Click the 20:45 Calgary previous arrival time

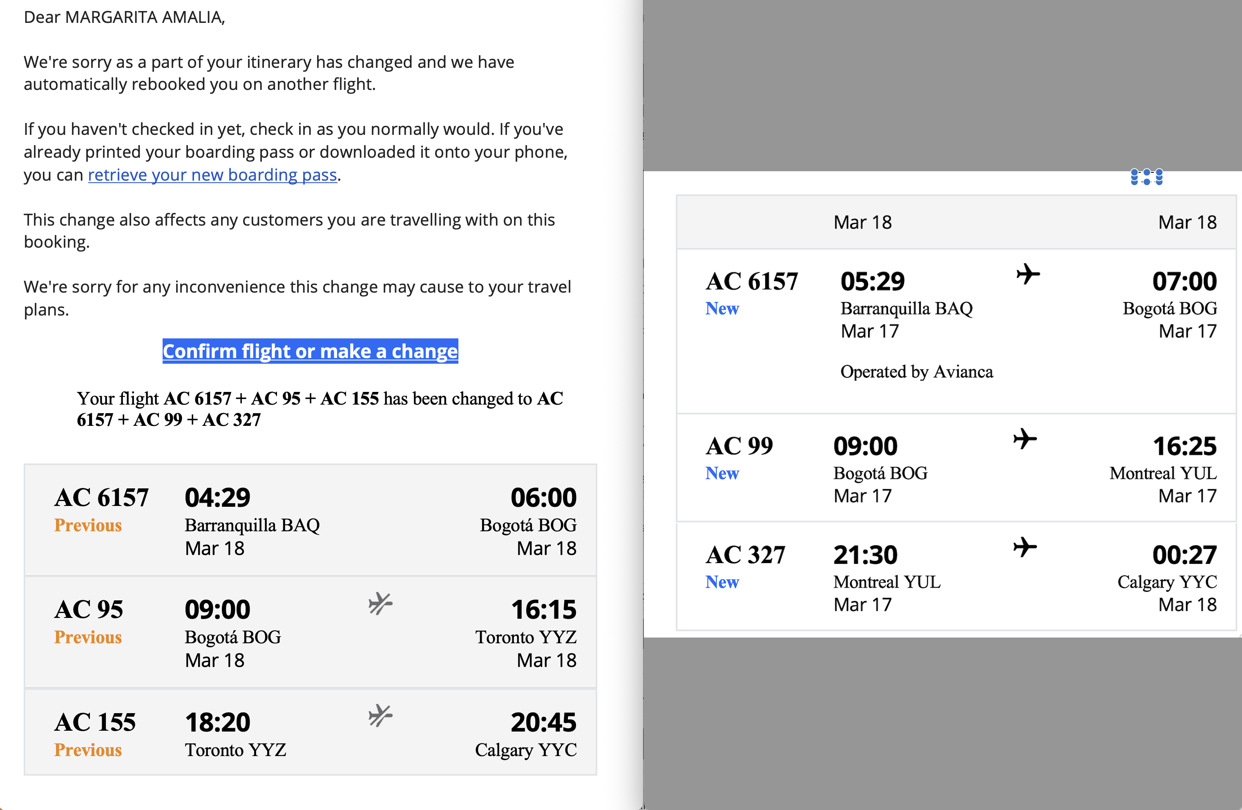pos(543,722)
